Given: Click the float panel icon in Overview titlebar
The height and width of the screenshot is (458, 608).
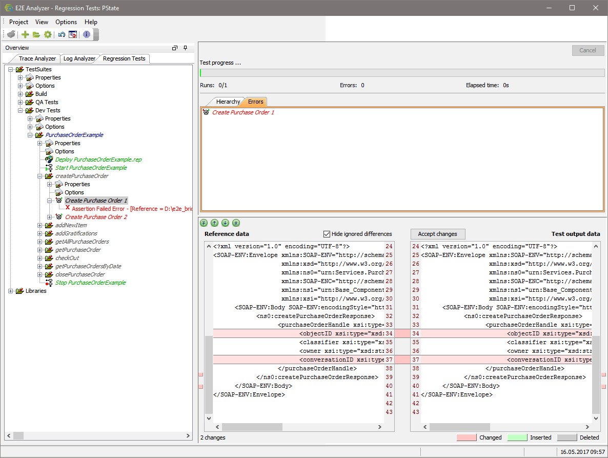Looking at the screenshot, I should pos(174,47).
